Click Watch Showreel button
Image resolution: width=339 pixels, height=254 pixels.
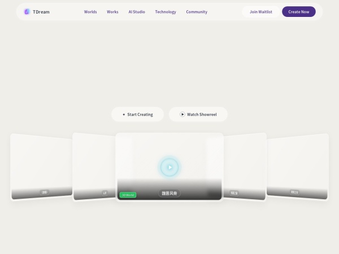[x=198, y=114]
